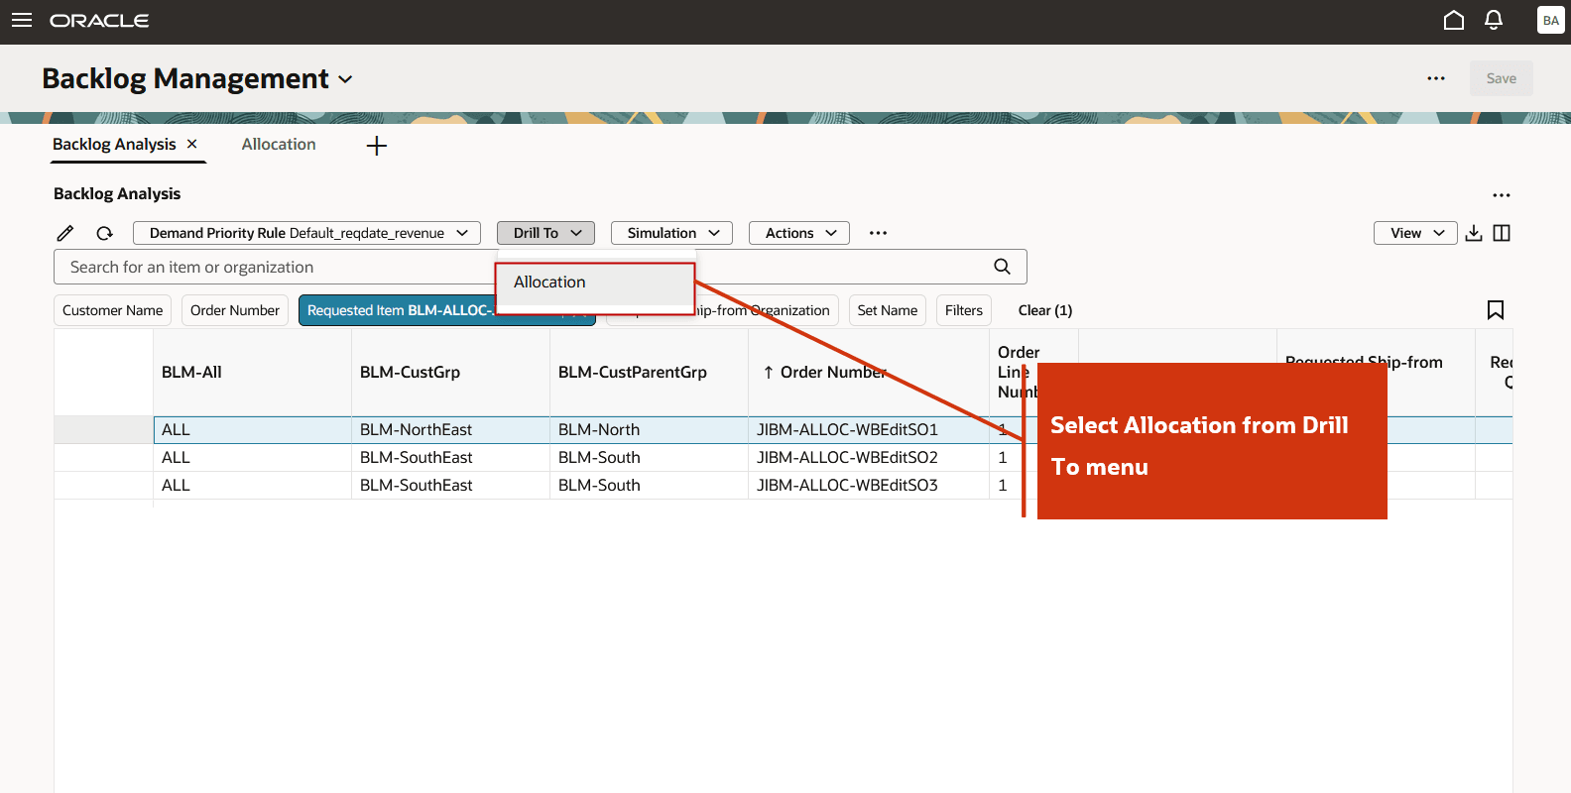1571x793 pixels.
Task: Click the Customer Name filter chip
Action: click(112, 310)
